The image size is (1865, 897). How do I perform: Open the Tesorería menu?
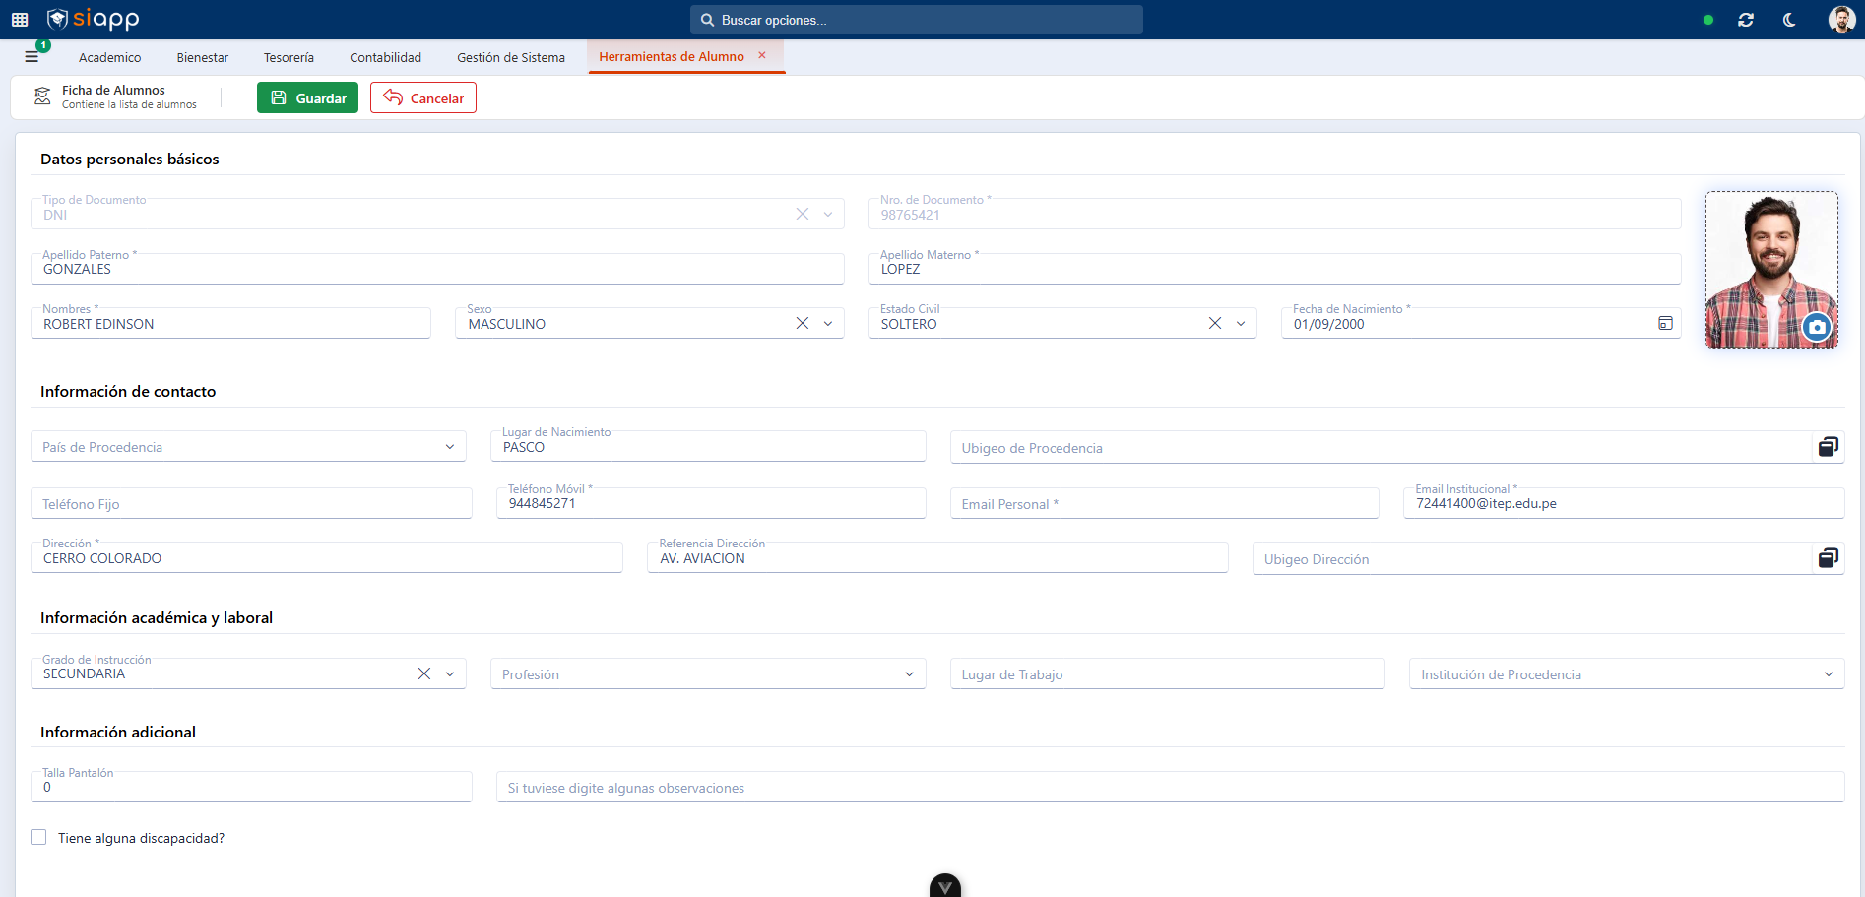pyautogui.click(x=289, y=57)
